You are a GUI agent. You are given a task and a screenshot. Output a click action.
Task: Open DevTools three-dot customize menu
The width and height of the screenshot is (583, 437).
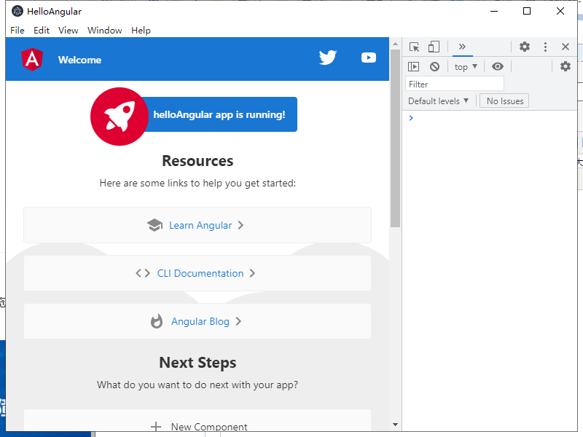(545, 47)
